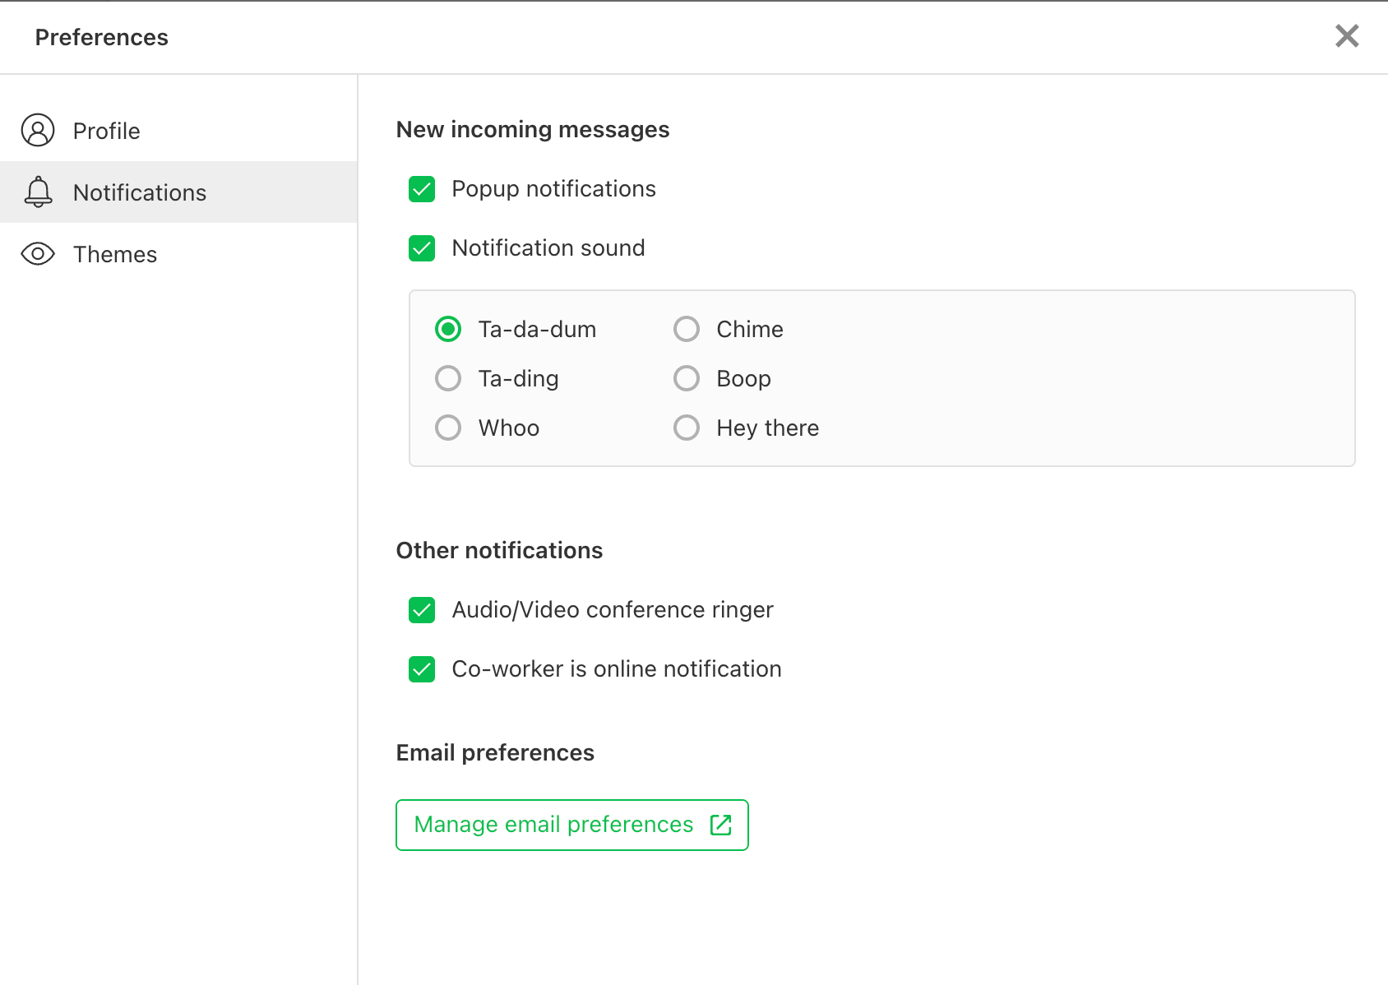Click the Hey there label text
This screenshot has height=985, width=1388.
[768, 428]
